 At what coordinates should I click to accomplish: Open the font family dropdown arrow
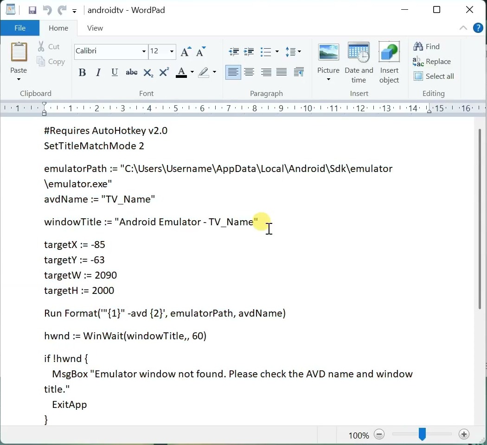pyautogui.click(x=144, y=51)
